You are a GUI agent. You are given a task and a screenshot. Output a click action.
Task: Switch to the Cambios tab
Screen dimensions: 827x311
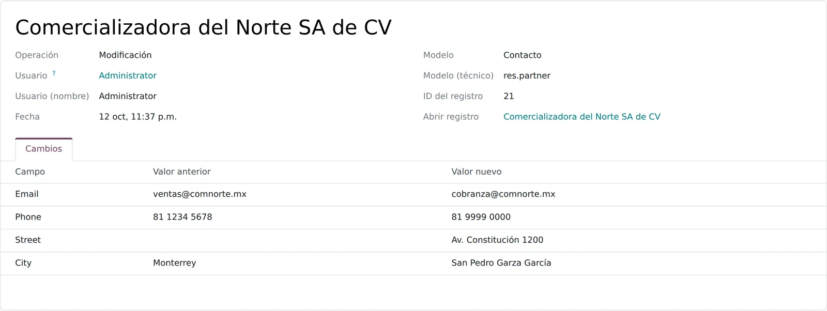pyautogui.click(x=43, y=149)
